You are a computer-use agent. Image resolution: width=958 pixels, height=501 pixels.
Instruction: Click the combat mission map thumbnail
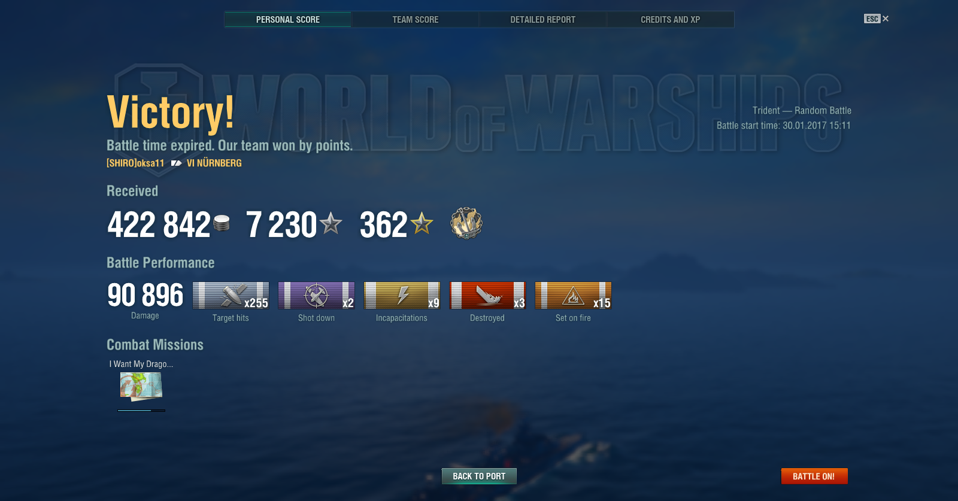point(141,386)
